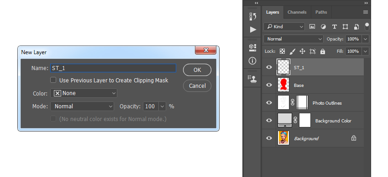Switch to the Layers tab

click(x=273, y=12)
